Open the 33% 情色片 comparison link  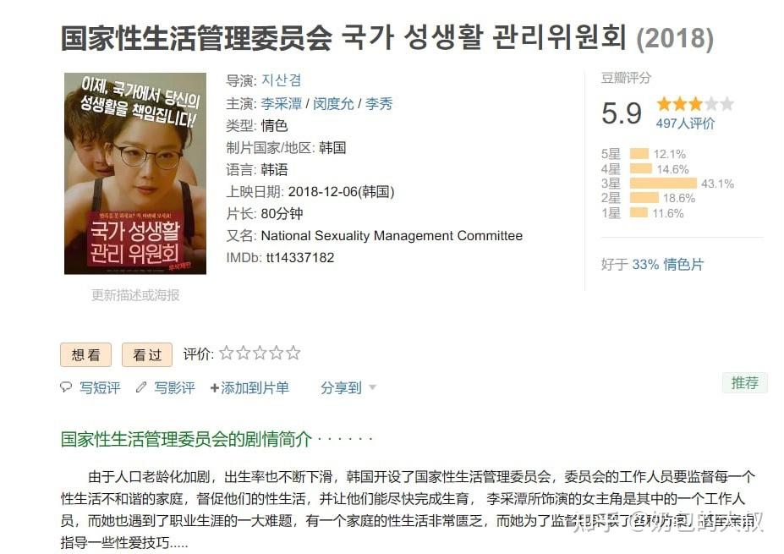coord(667,264)
